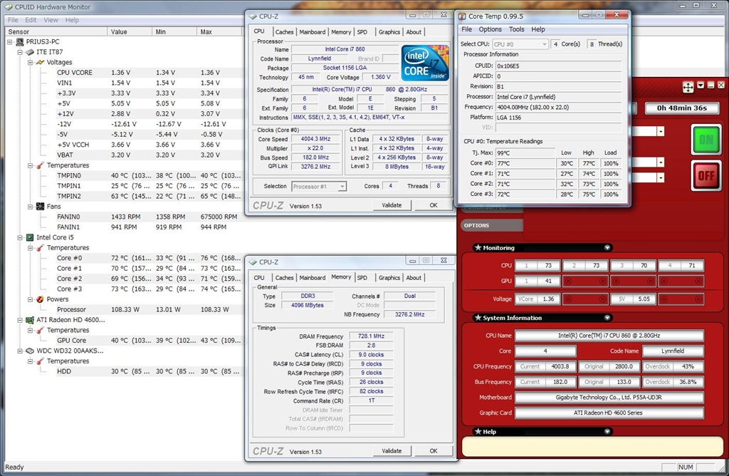The width and height of the screenshot is (729, 476).
Task: Open the Tools menu in Core Temp
Action: (x=516, y=29)
